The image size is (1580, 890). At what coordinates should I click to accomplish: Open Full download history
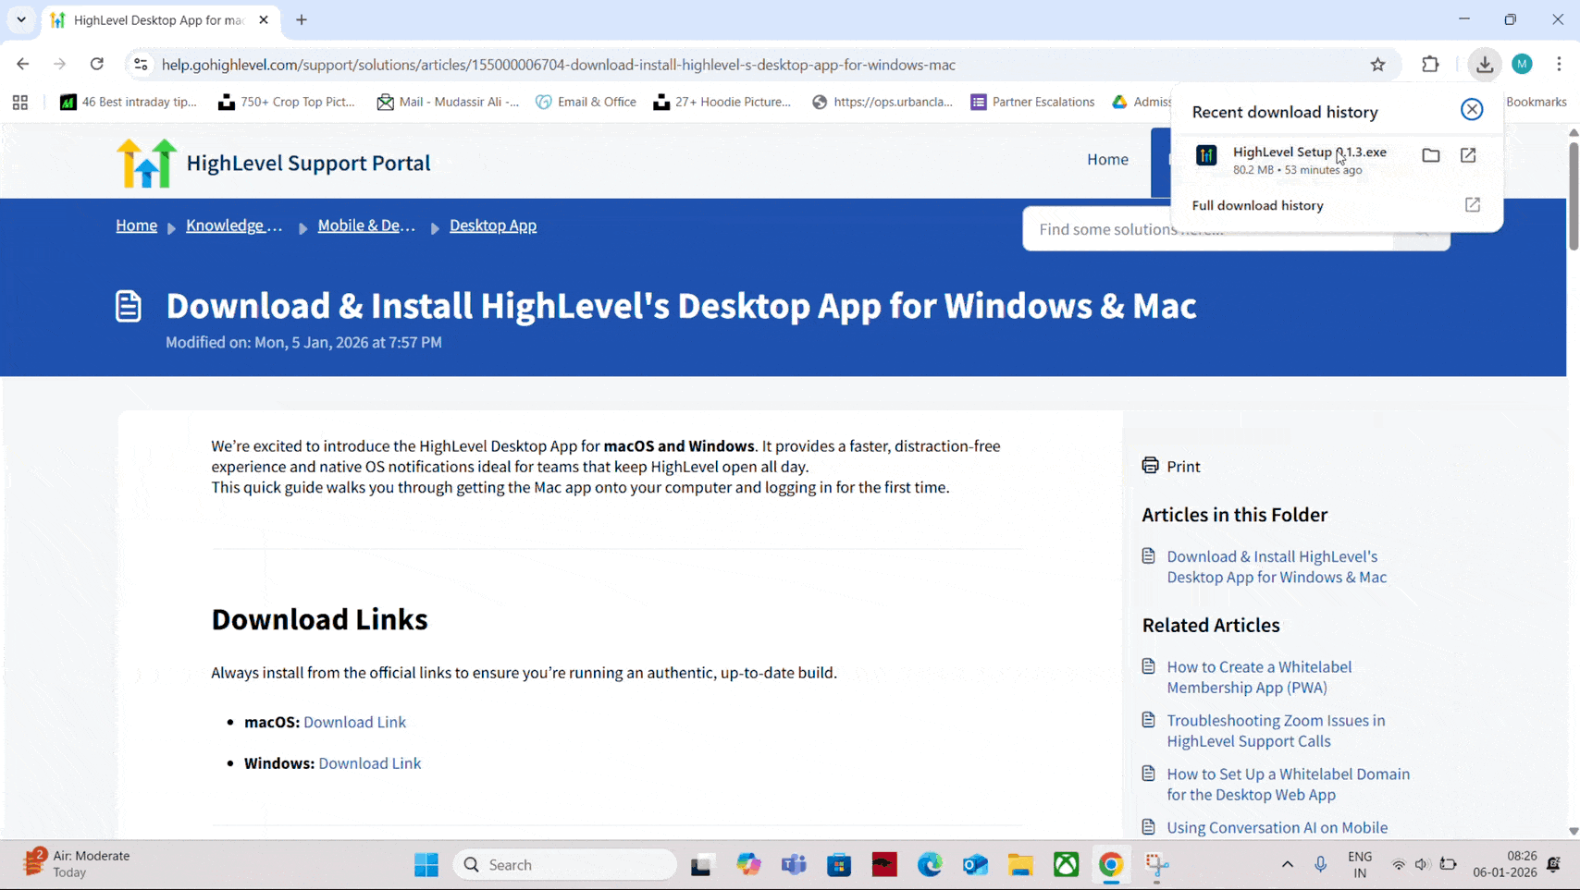1337,205
